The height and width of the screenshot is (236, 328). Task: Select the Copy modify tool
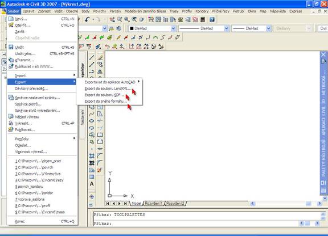100,65
